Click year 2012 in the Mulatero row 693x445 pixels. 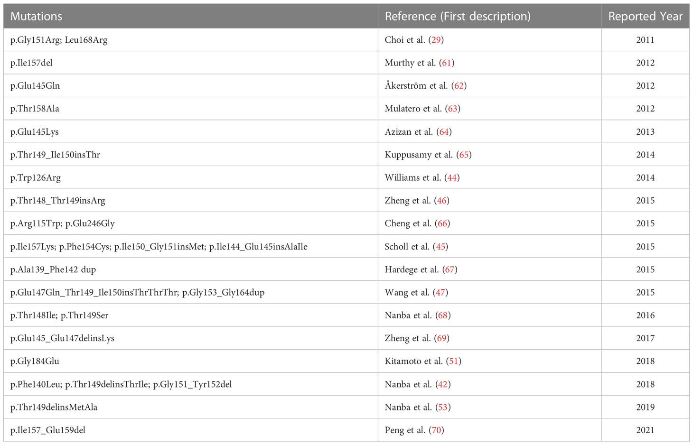(x=646, y=109)
